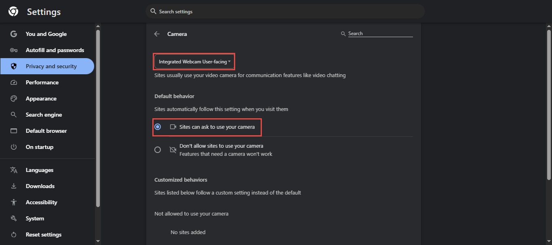The height and width of the screenshot is (245, 552).
Task: Click the sidebar scrollbar down arrow
Action: coord(98,241)
